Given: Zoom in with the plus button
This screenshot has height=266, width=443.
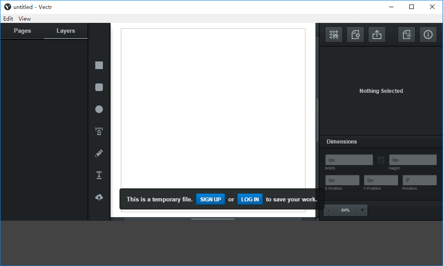Looking at the screenshot, I should pyautogui.click(x=362, y=210).
